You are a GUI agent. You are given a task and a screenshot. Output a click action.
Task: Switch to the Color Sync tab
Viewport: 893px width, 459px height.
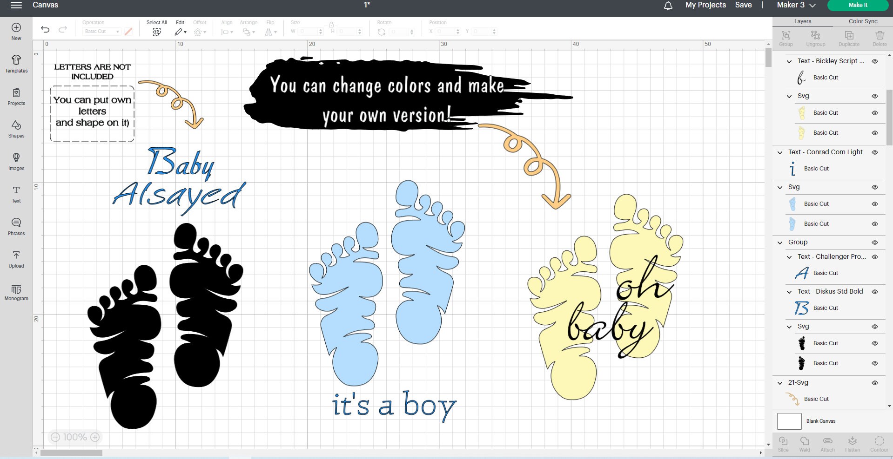pos(862,21)
